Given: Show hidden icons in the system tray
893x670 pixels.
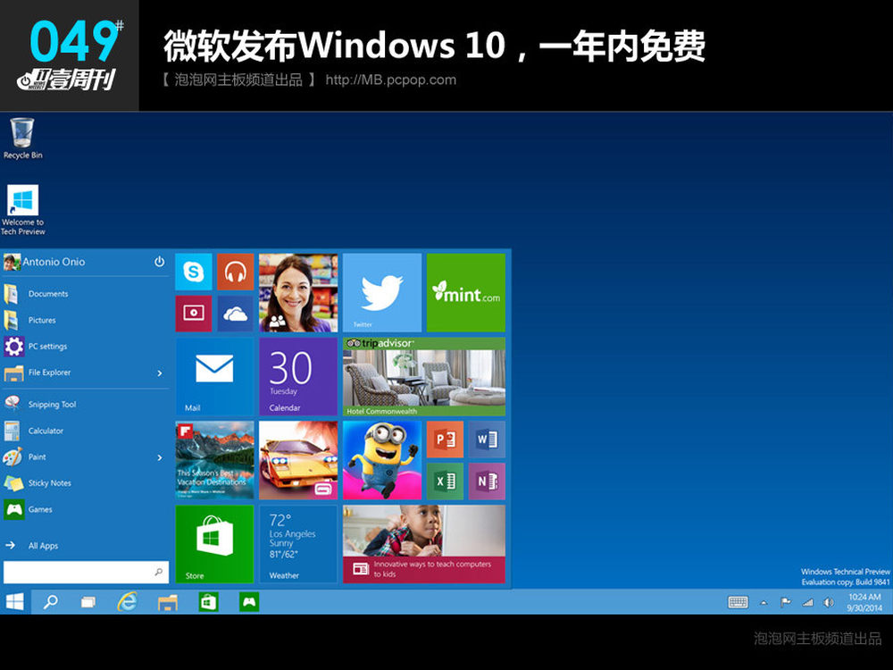Looking at the screenshot, I should click(x=764, y=603).
